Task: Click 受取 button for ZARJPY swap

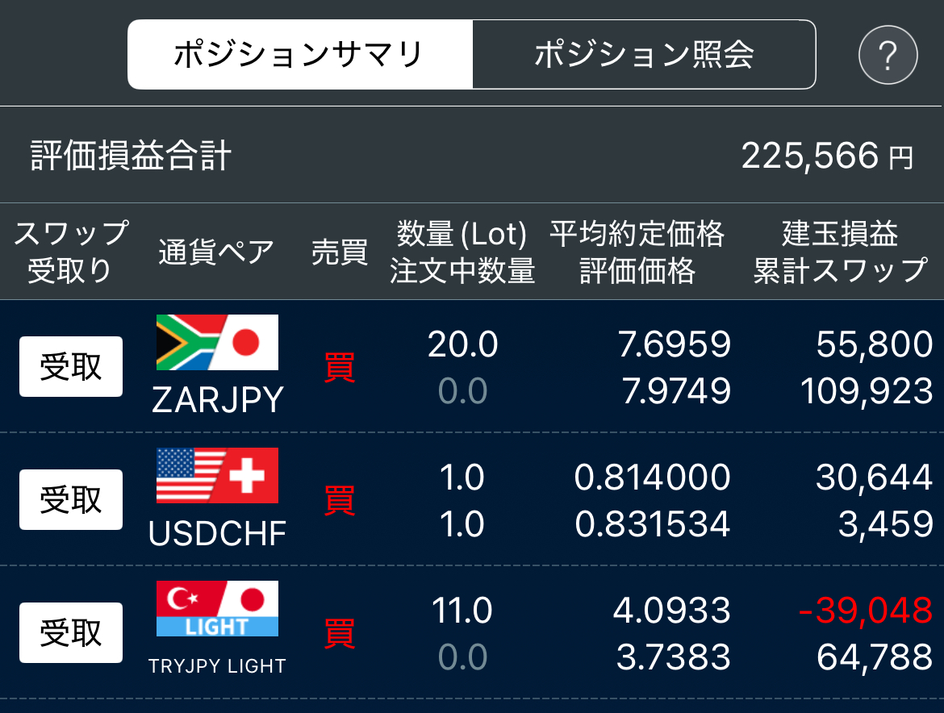Action: (x=71, y=366)
